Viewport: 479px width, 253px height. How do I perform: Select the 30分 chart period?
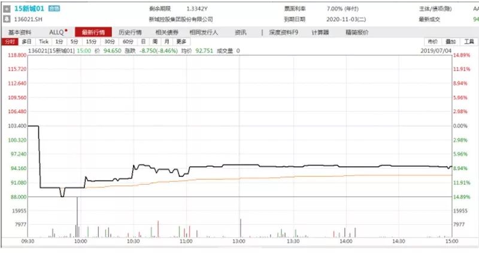(110, 41)
